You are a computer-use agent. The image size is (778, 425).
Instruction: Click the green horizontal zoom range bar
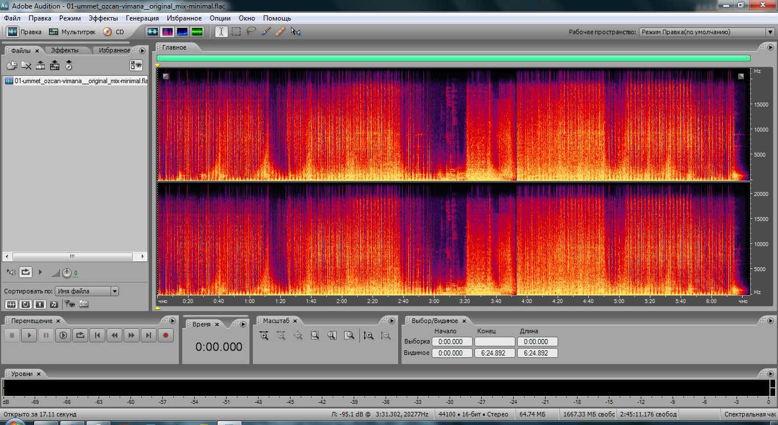click(453, 58)
